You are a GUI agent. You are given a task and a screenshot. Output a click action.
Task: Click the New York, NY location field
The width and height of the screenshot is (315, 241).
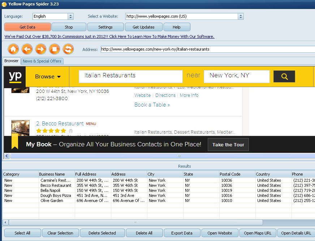237,76
